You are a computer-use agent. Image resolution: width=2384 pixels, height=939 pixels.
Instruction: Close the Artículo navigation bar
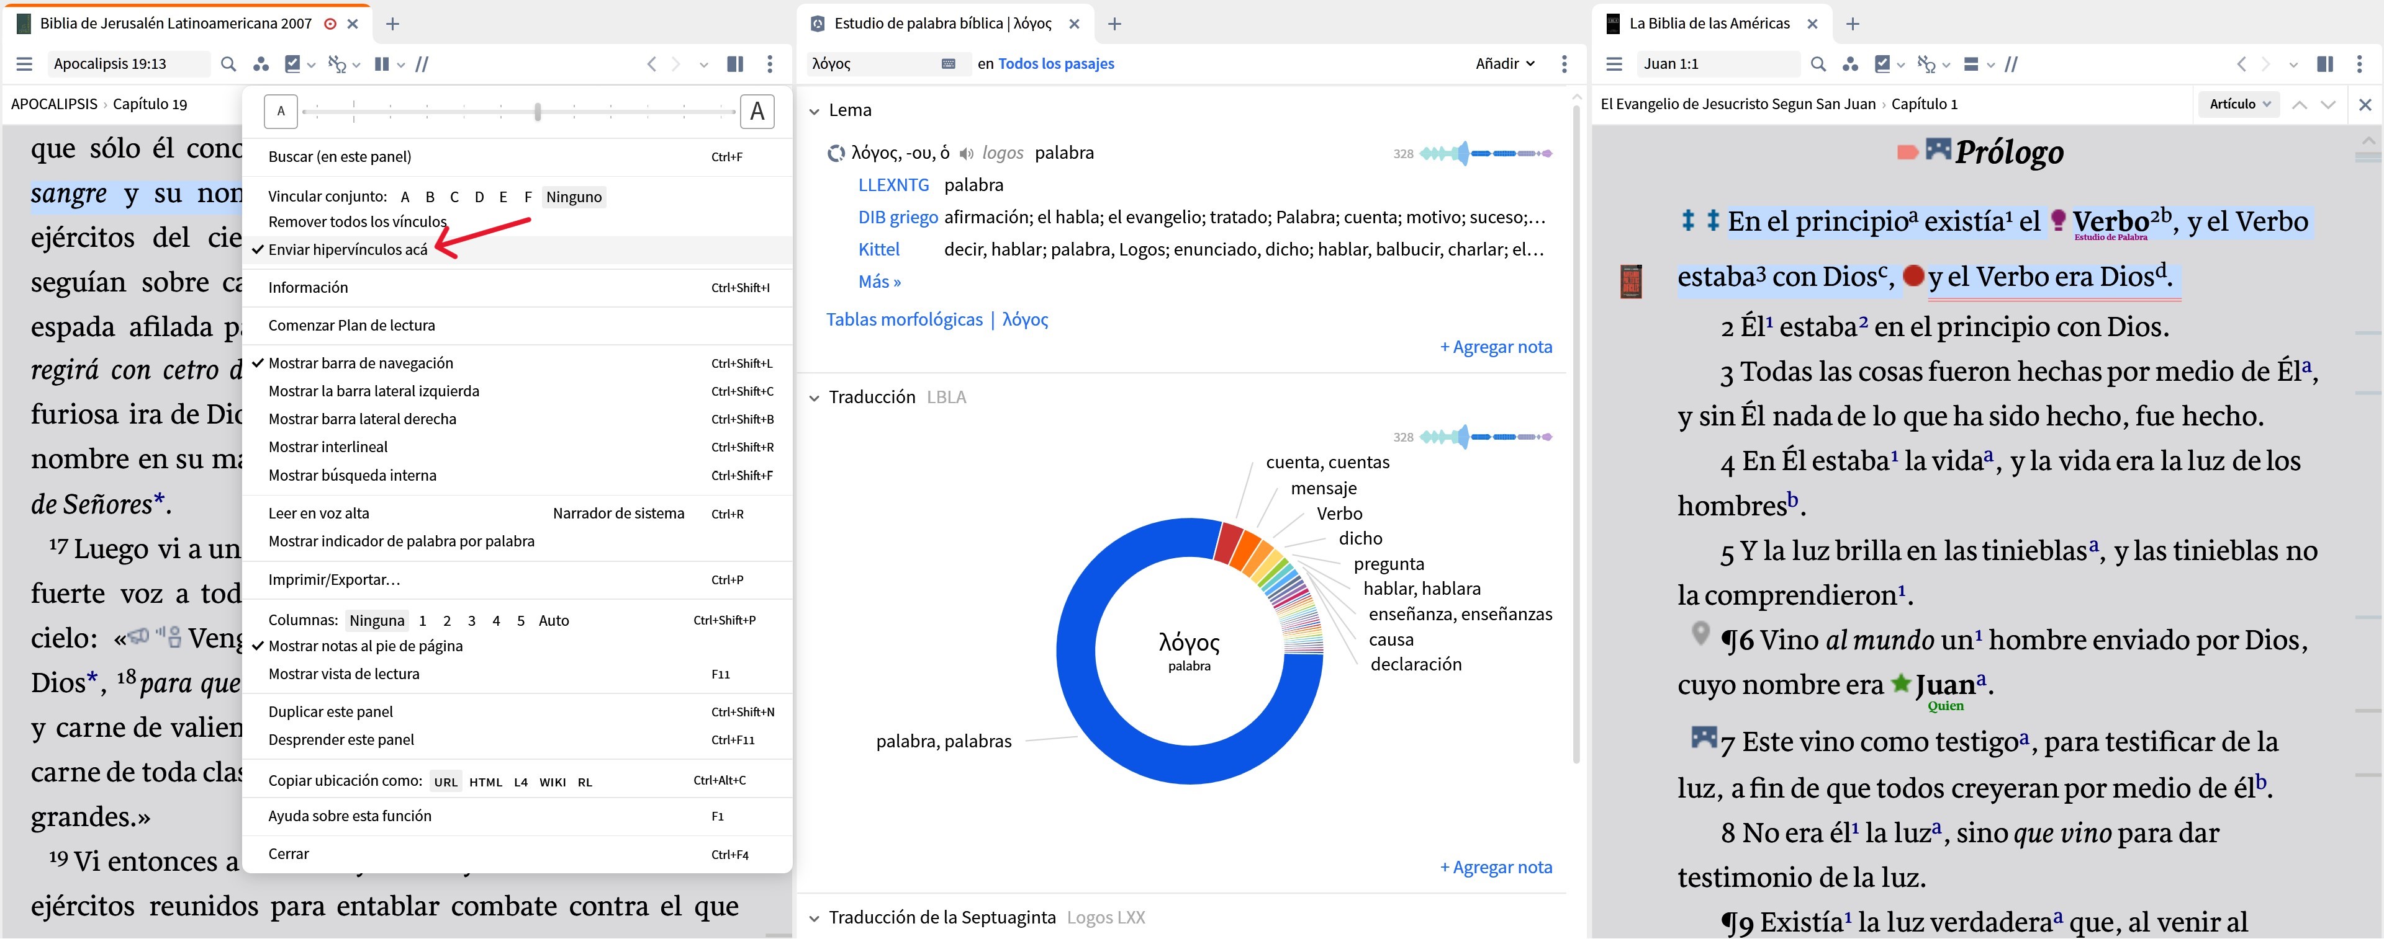coord(2365,104)
